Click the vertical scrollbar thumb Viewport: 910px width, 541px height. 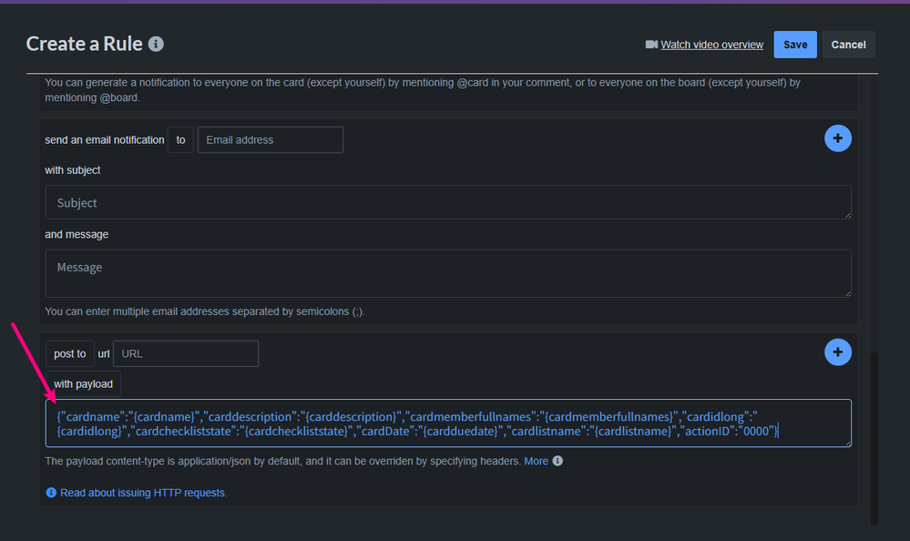click(874, 438)
